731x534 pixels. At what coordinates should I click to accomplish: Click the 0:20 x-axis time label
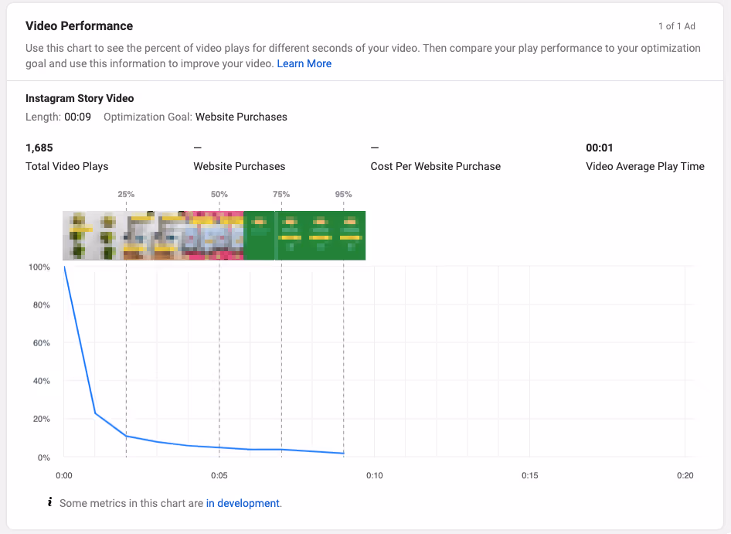(x=685, y=476)
